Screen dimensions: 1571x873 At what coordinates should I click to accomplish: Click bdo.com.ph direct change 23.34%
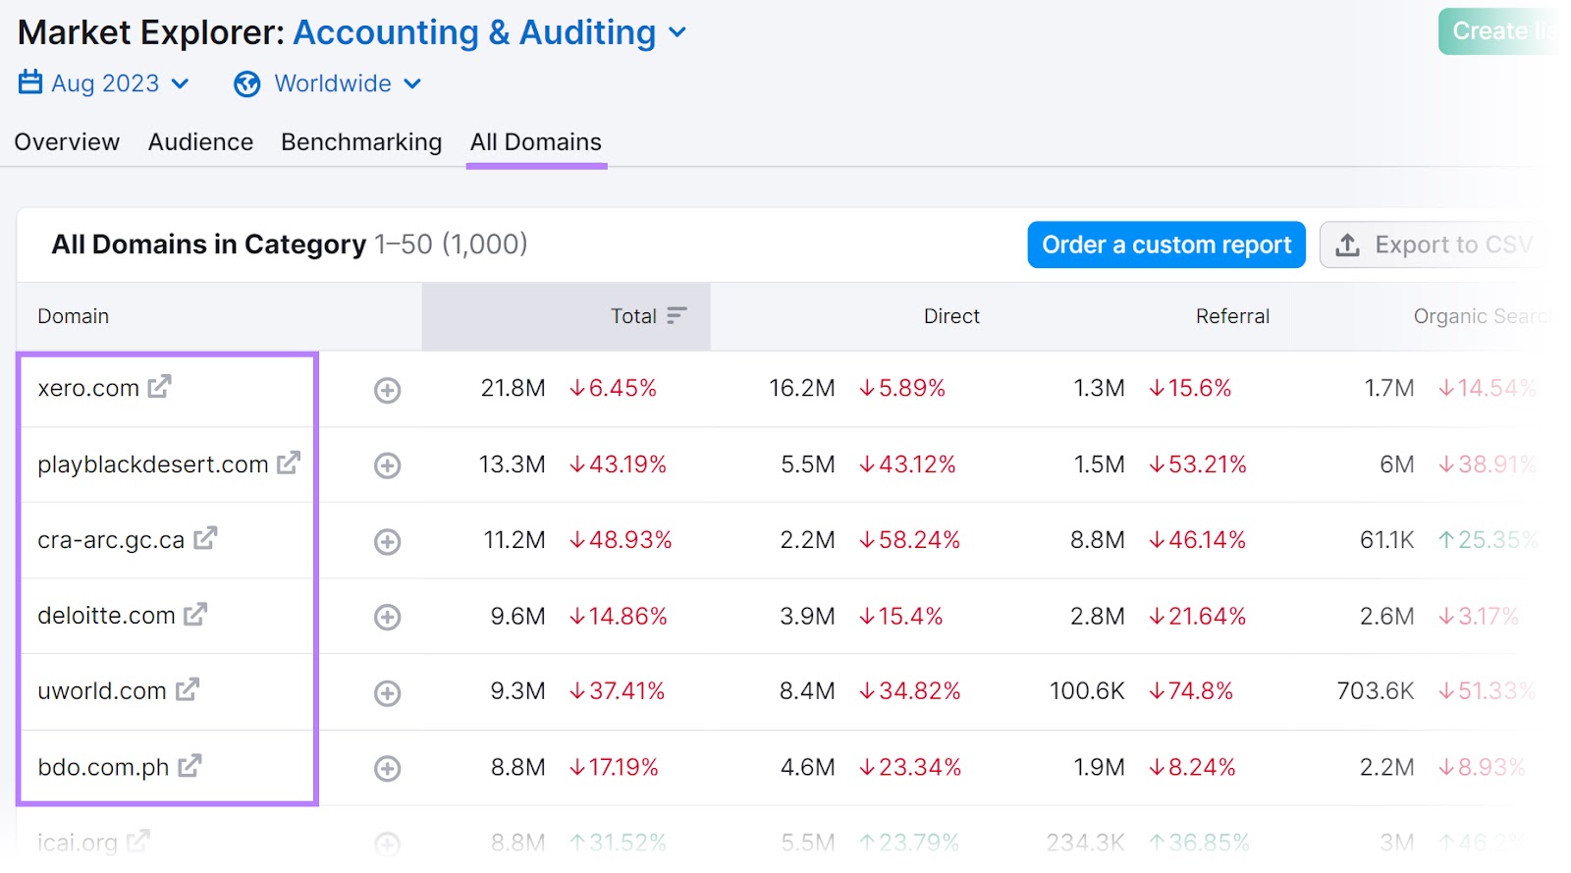point(910,767)
